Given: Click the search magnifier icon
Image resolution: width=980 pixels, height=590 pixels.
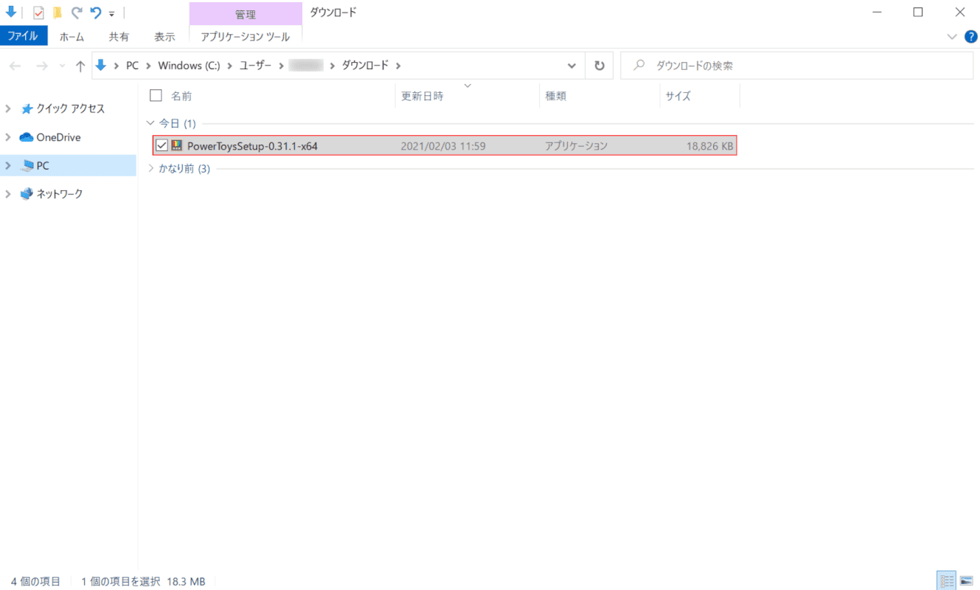Looking at the screenshot, I should coord(639,66).
